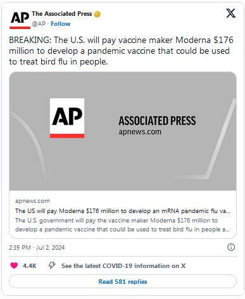Click the AP profile avatar

[20, 20]
